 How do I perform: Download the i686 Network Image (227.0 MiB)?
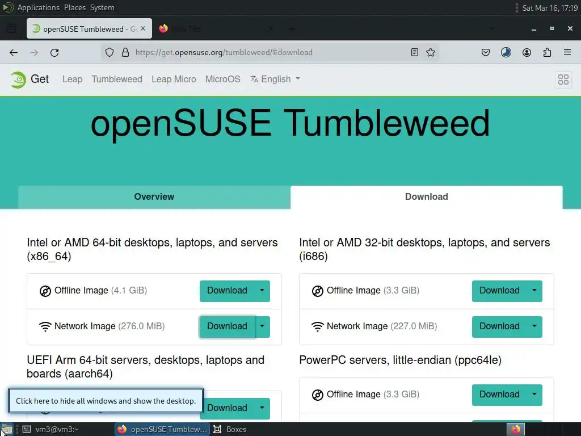499,326
